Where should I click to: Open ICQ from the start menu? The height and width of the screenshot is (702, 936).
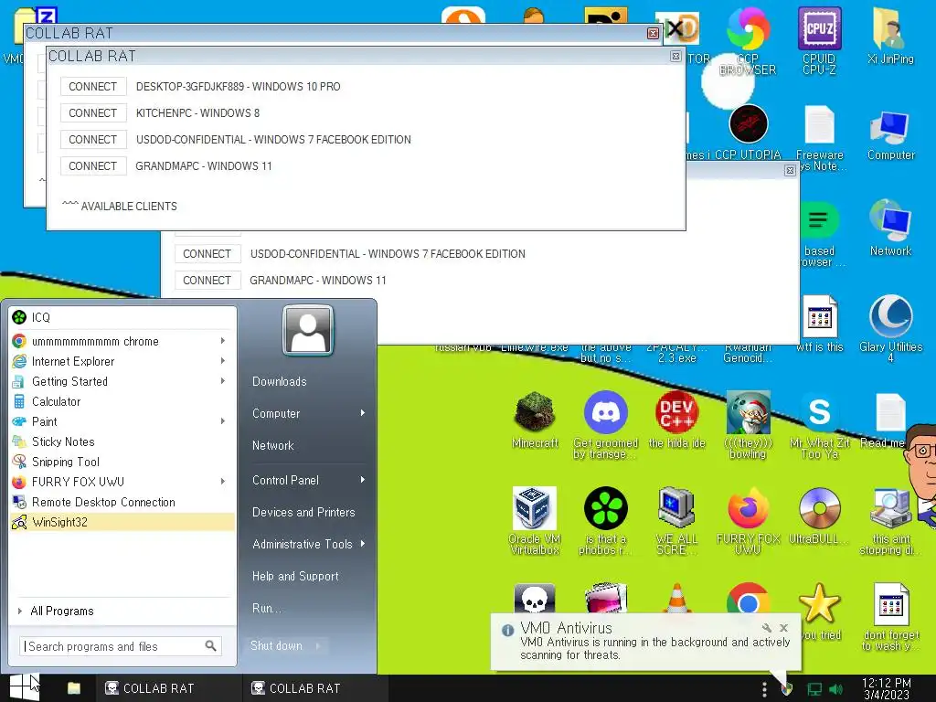(122, 317)
